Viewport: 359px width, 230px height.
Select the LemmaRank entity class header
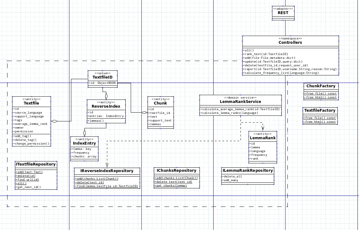263,138
